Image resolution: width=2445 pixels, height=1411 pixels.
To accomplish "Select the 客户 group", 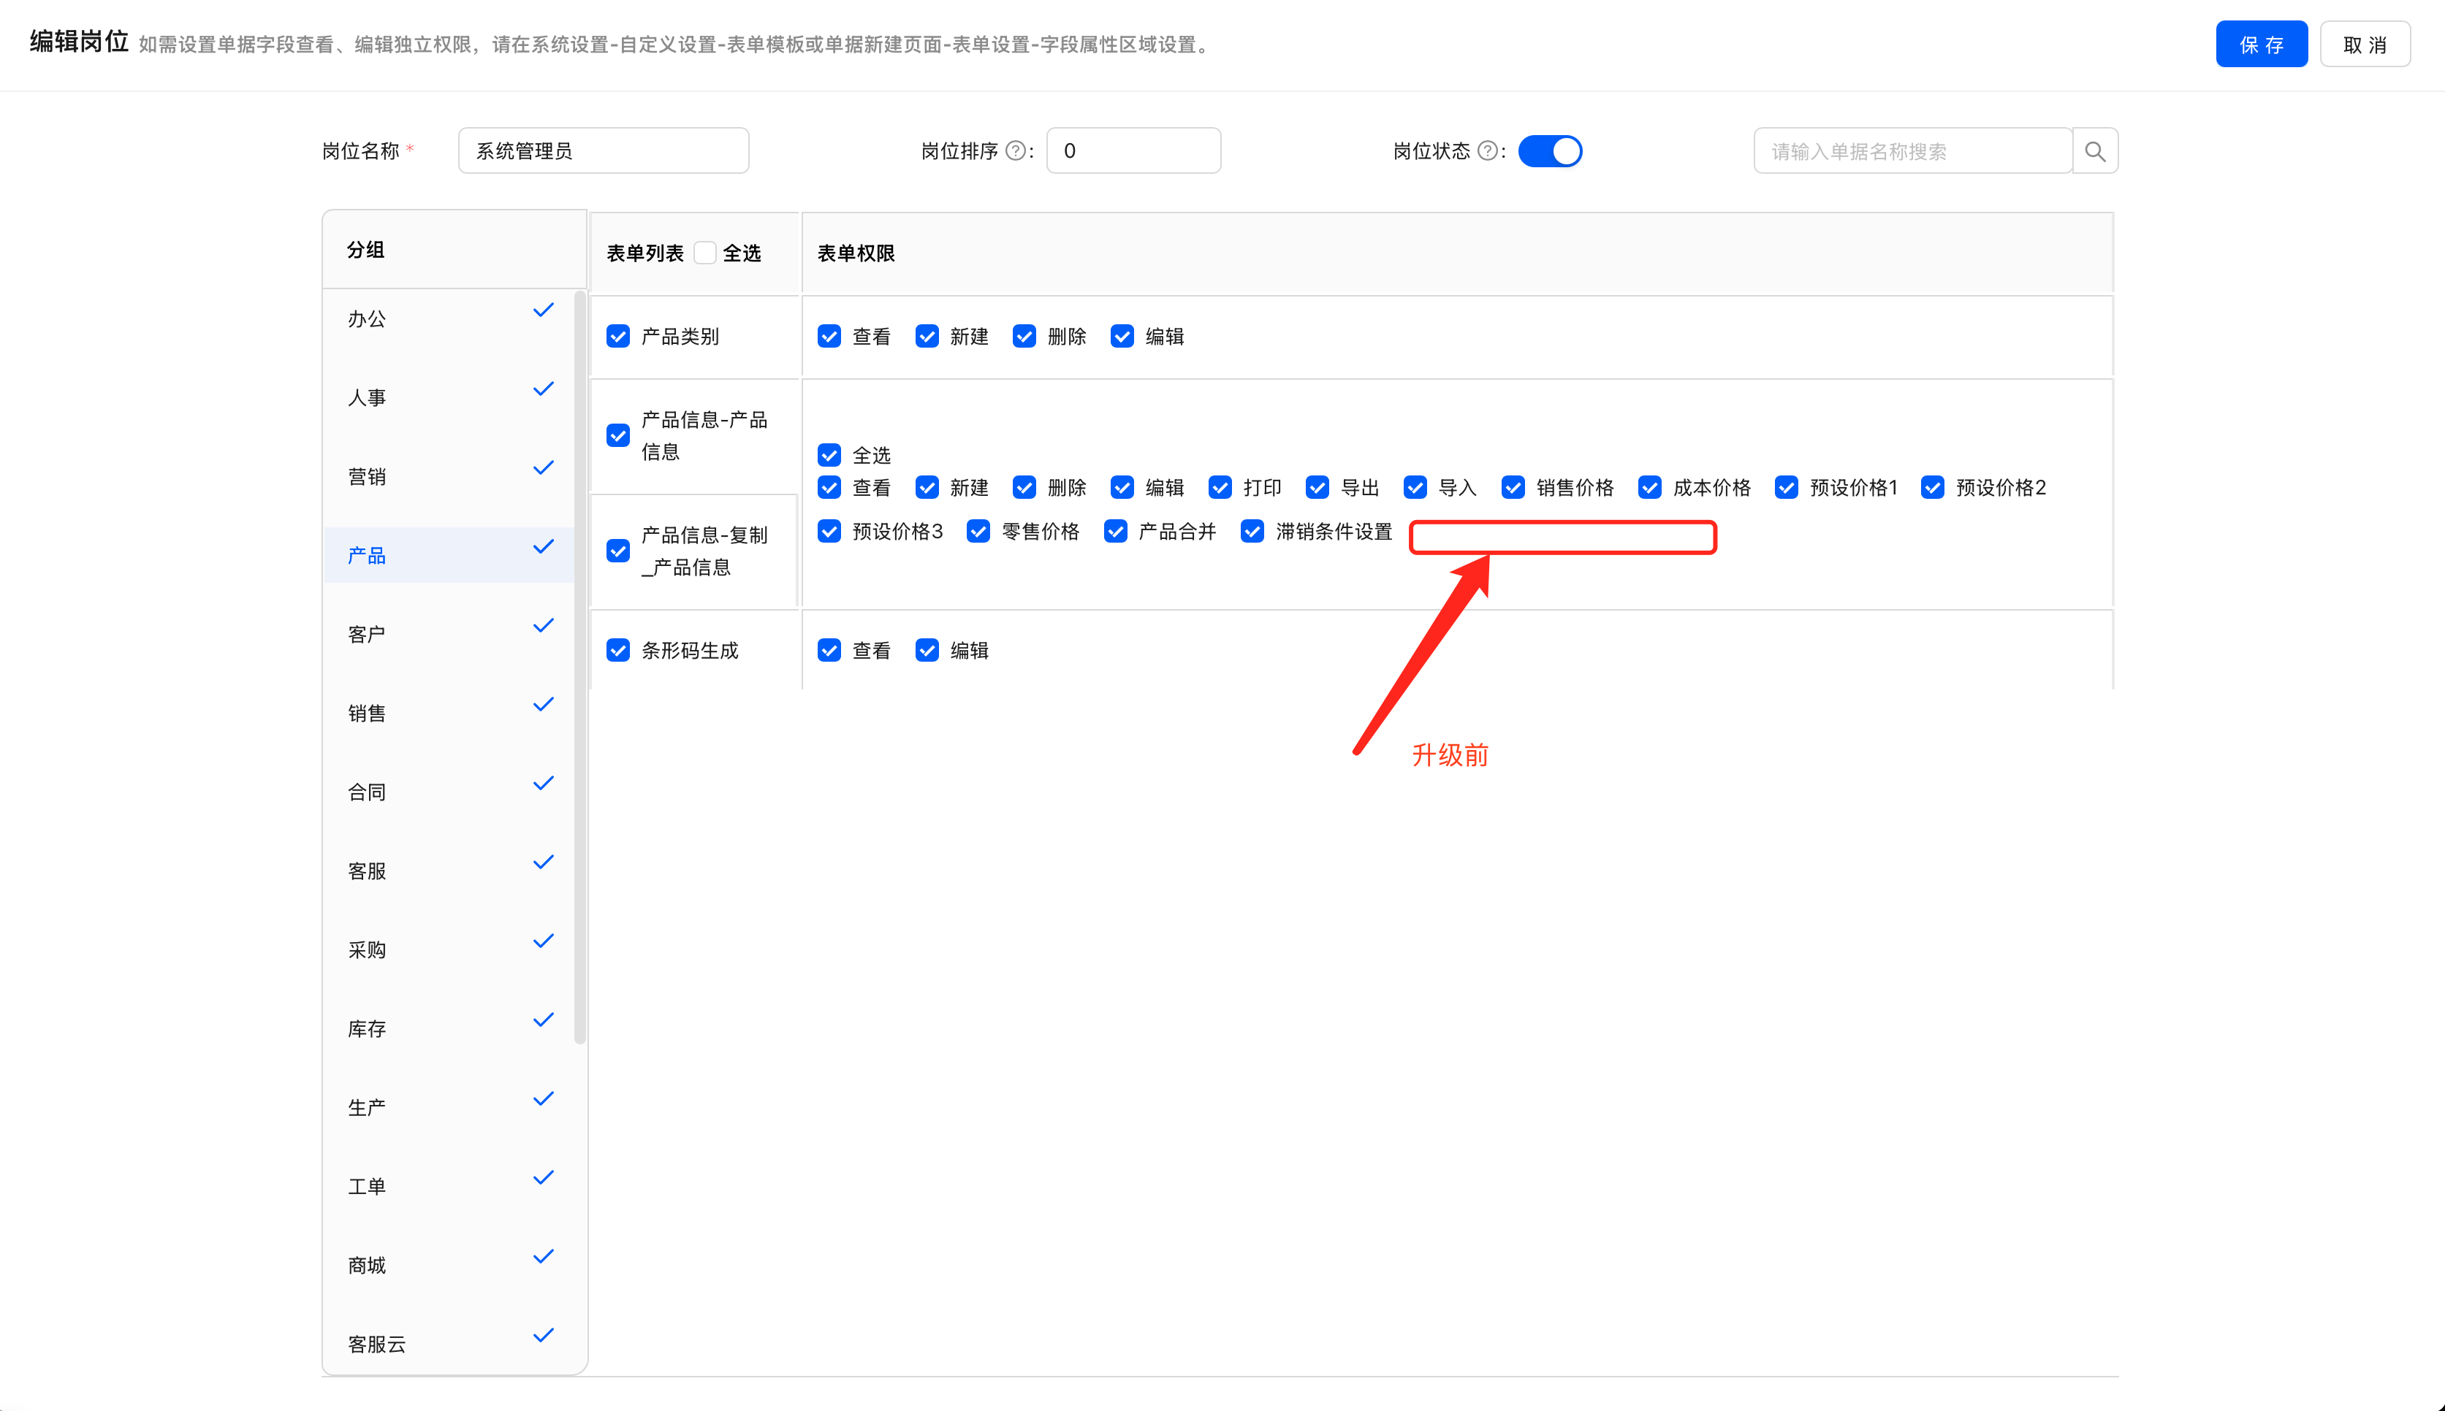I will click(x=449, y=635).
